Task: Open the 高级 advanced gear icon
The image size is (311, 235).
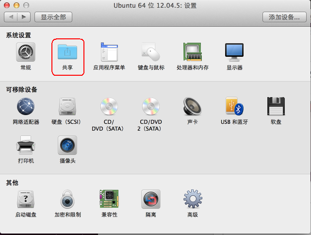Action: pyautogui.click(x=193, y=199)
